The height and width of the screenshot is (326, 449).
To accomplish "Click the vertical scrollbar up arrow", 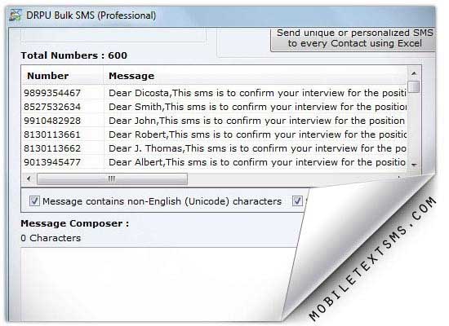I will [414, 74].
